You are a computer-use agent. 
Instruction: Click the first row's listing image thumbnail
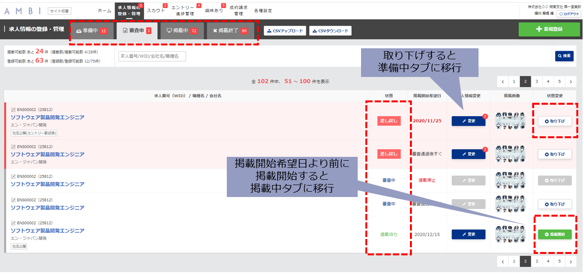coord(511,121)
